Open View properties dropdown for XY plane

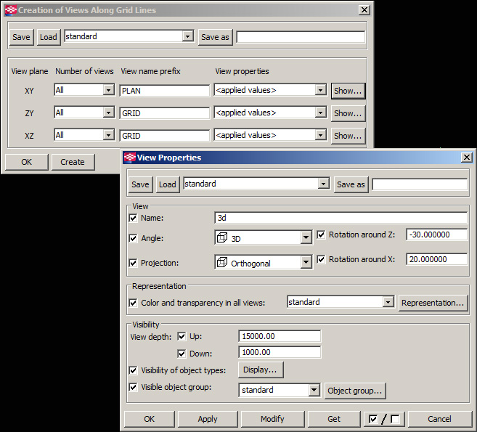320,90
